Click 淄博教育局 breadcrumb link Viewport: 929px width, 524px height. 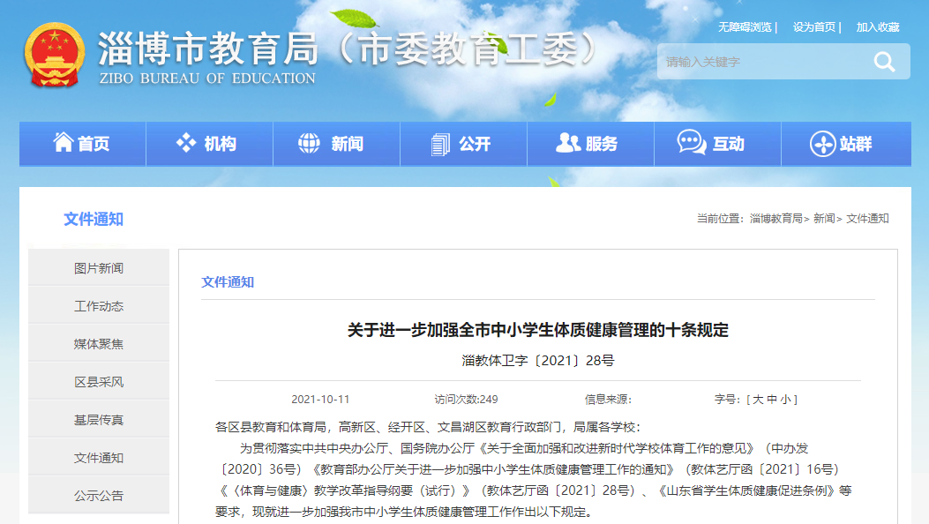(775, 219)
